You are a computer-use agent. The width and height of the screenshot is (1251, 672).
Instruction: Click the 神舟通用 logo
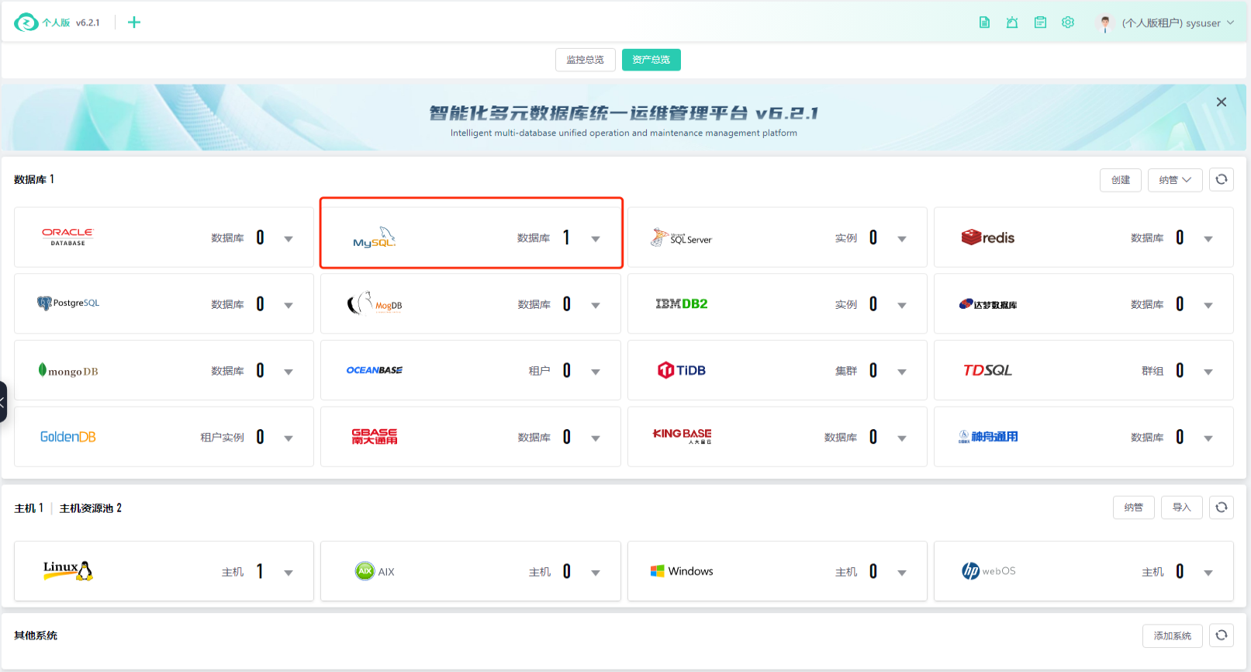(x=988, y=437)
